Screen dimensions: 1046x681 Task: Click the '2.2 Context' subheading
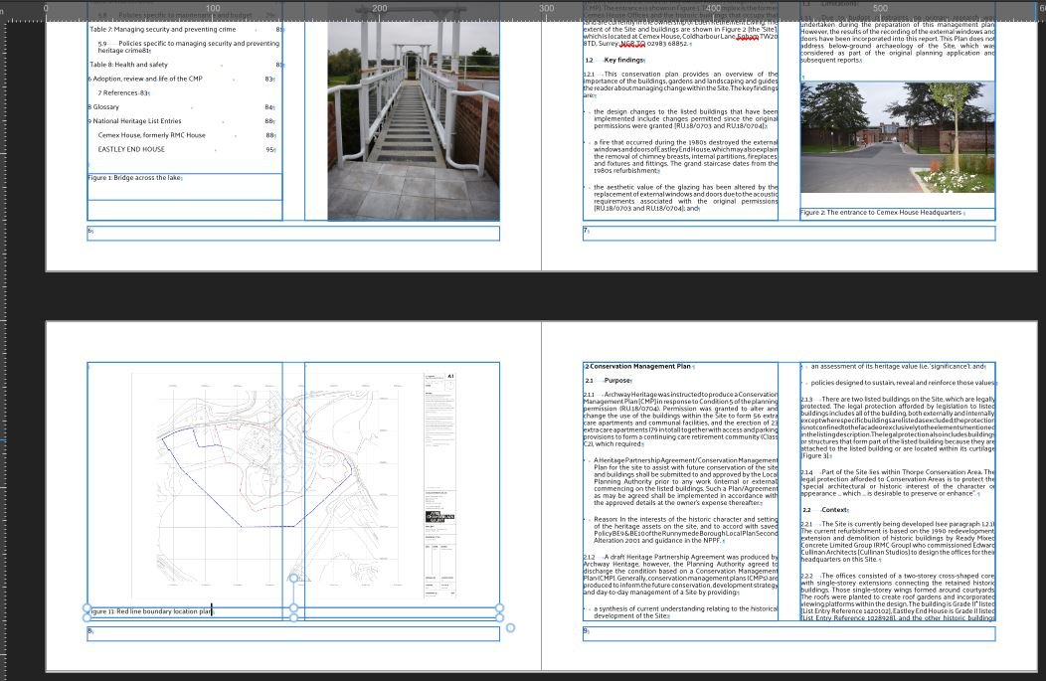tap(825, 510)
